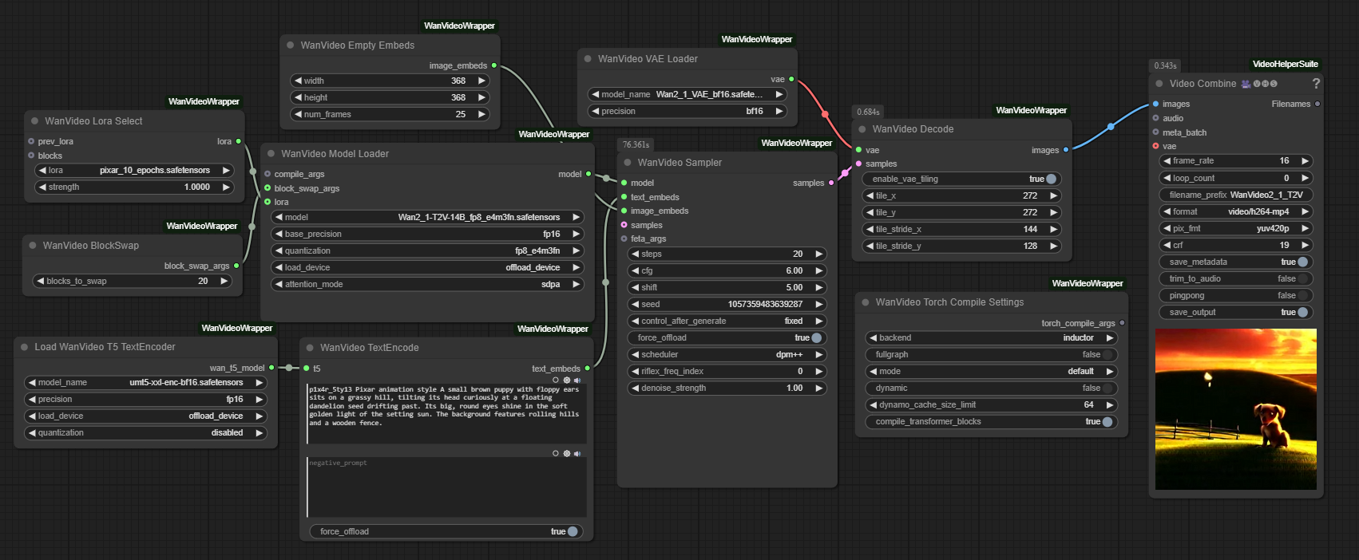Click the generated puppy video preview thumbnail
Screen dimensions: 1359x560
[1235, 409]
